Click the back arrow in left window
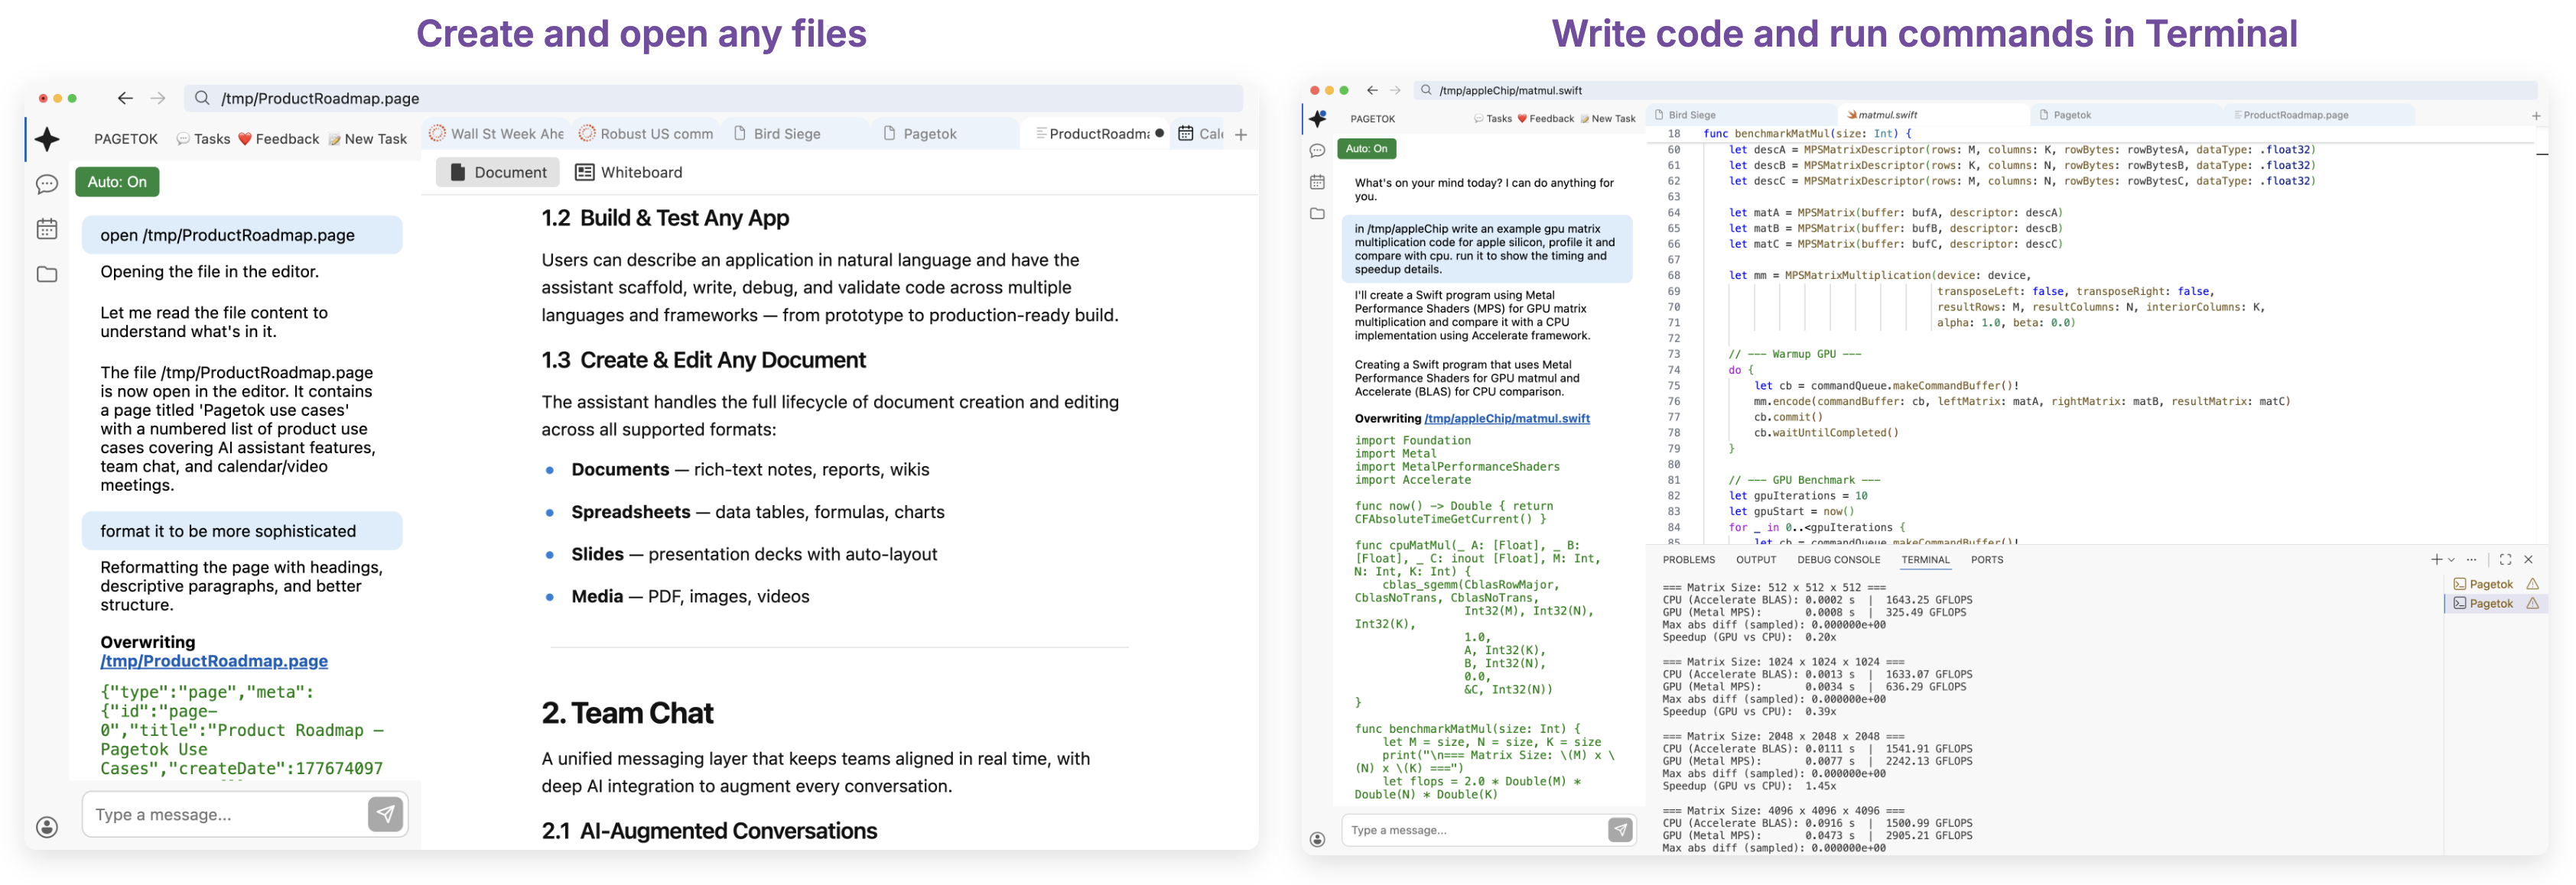This screenshot has width=2576, height=885. click(125, 98)
